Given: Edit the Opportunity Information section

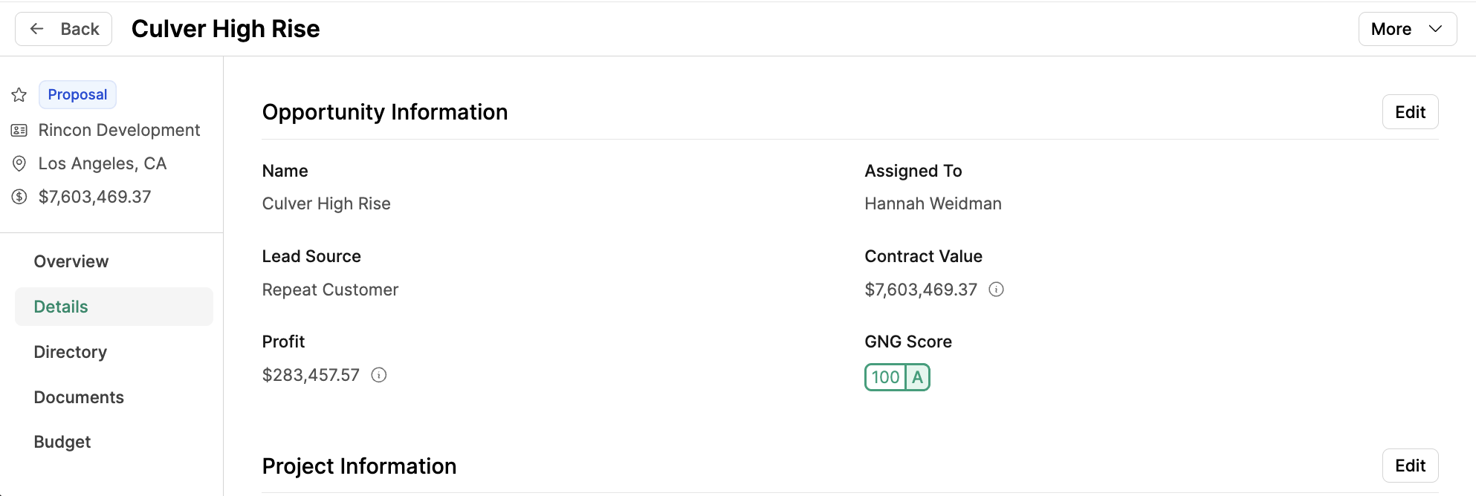Looking at the screenshot, I should click(x=1410, y=112).
